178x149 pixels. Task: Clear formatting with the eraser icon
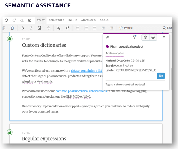[22, 20]
